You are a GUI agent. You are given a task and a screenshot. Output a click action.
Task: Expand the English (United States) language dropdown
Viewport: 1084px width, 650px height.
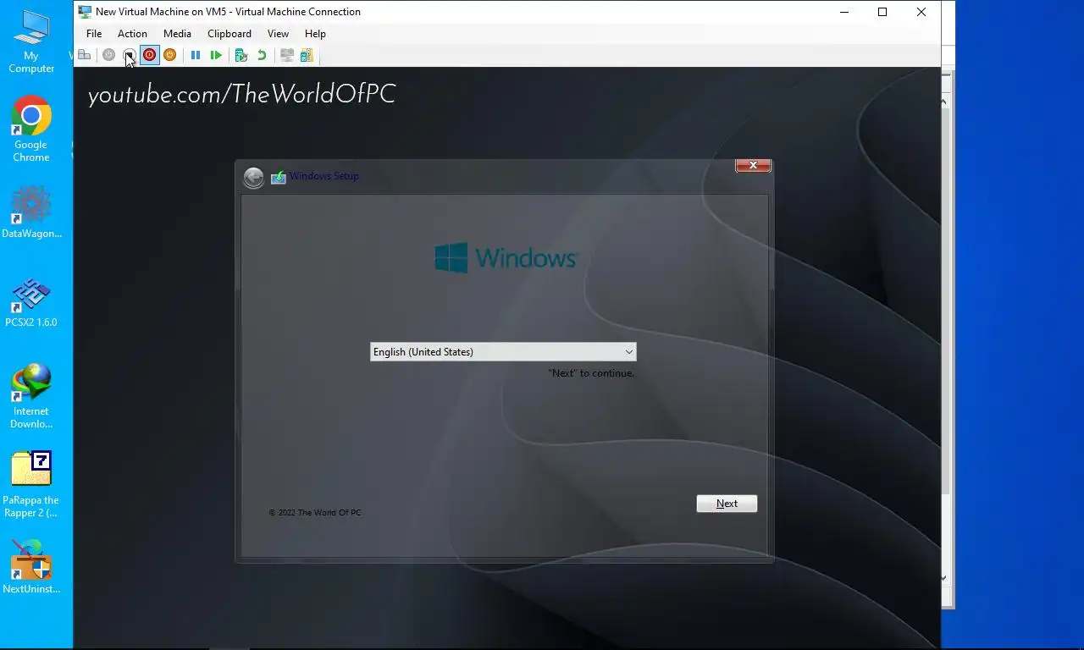(x=503, y=352)
